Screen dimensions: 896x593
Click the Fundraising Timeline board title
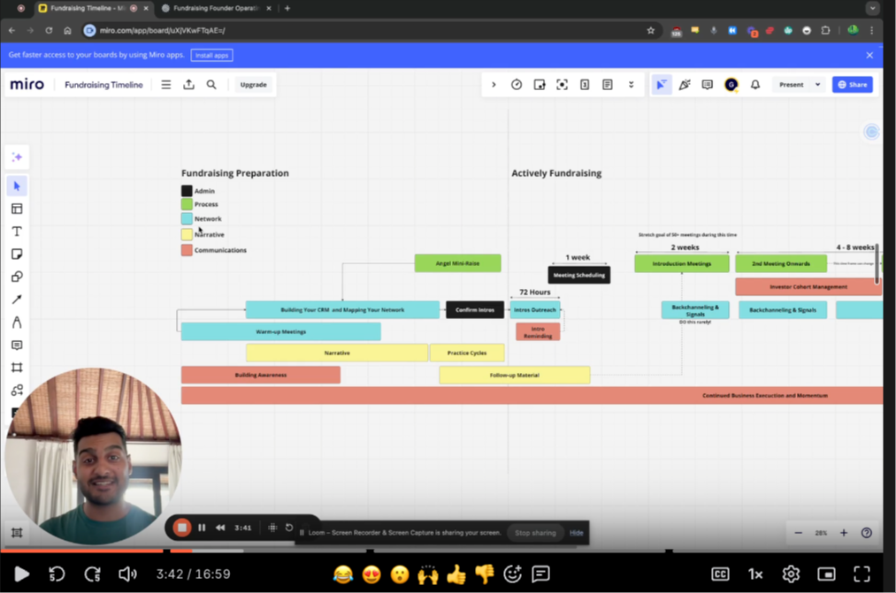click(x=103, y=85)
